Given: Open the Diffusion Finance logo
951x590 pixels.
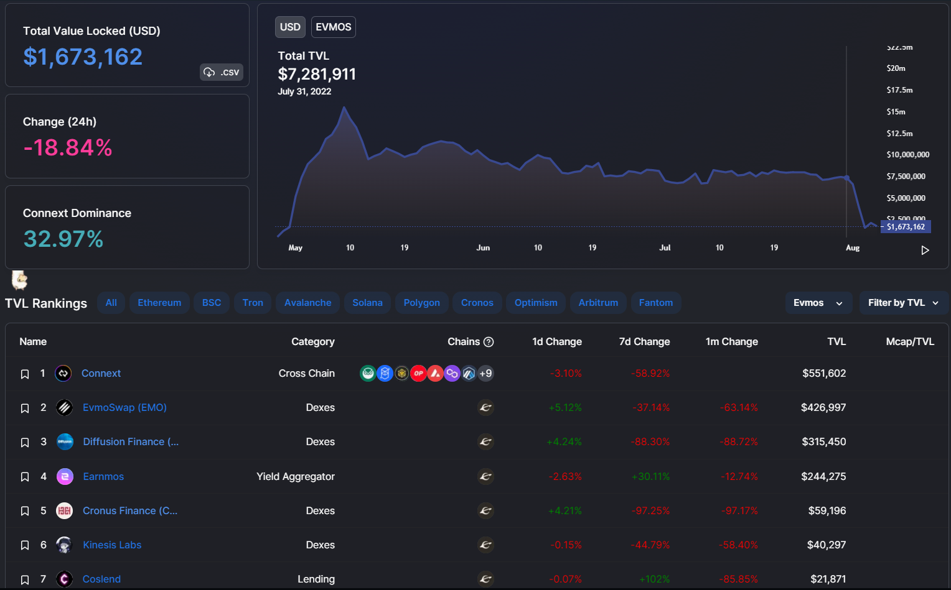Looking at the screenshot, I should (x=65, y=441).
